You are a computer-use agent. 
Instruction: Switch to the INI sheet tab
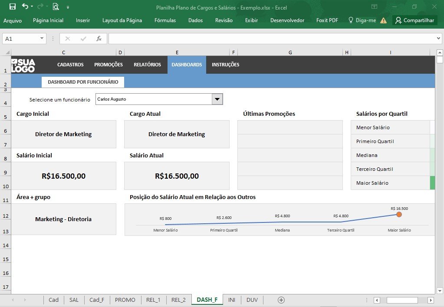tap(232, 300)
